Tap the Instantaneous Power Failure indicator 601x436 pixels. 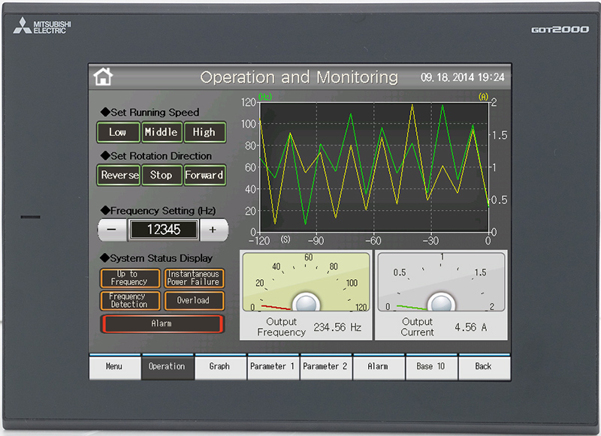194,278
